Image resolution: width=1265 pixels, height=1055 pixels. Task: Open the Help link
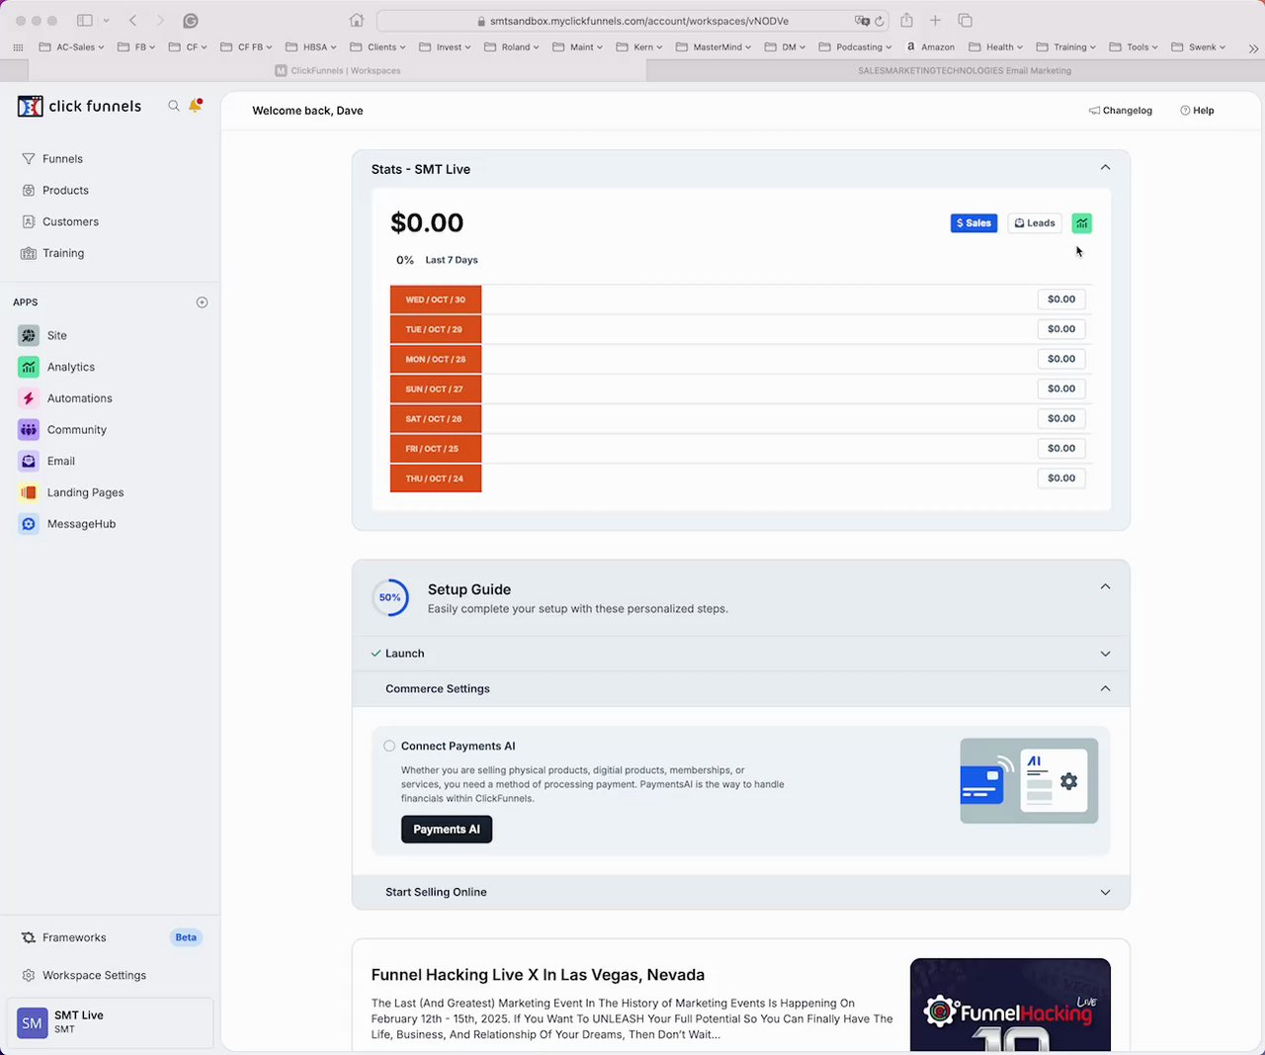pos(1197,111)
